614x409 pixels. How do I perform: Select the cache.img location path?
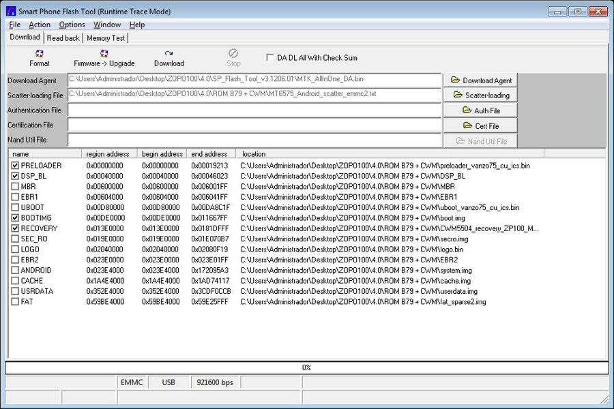pos(355,281)
